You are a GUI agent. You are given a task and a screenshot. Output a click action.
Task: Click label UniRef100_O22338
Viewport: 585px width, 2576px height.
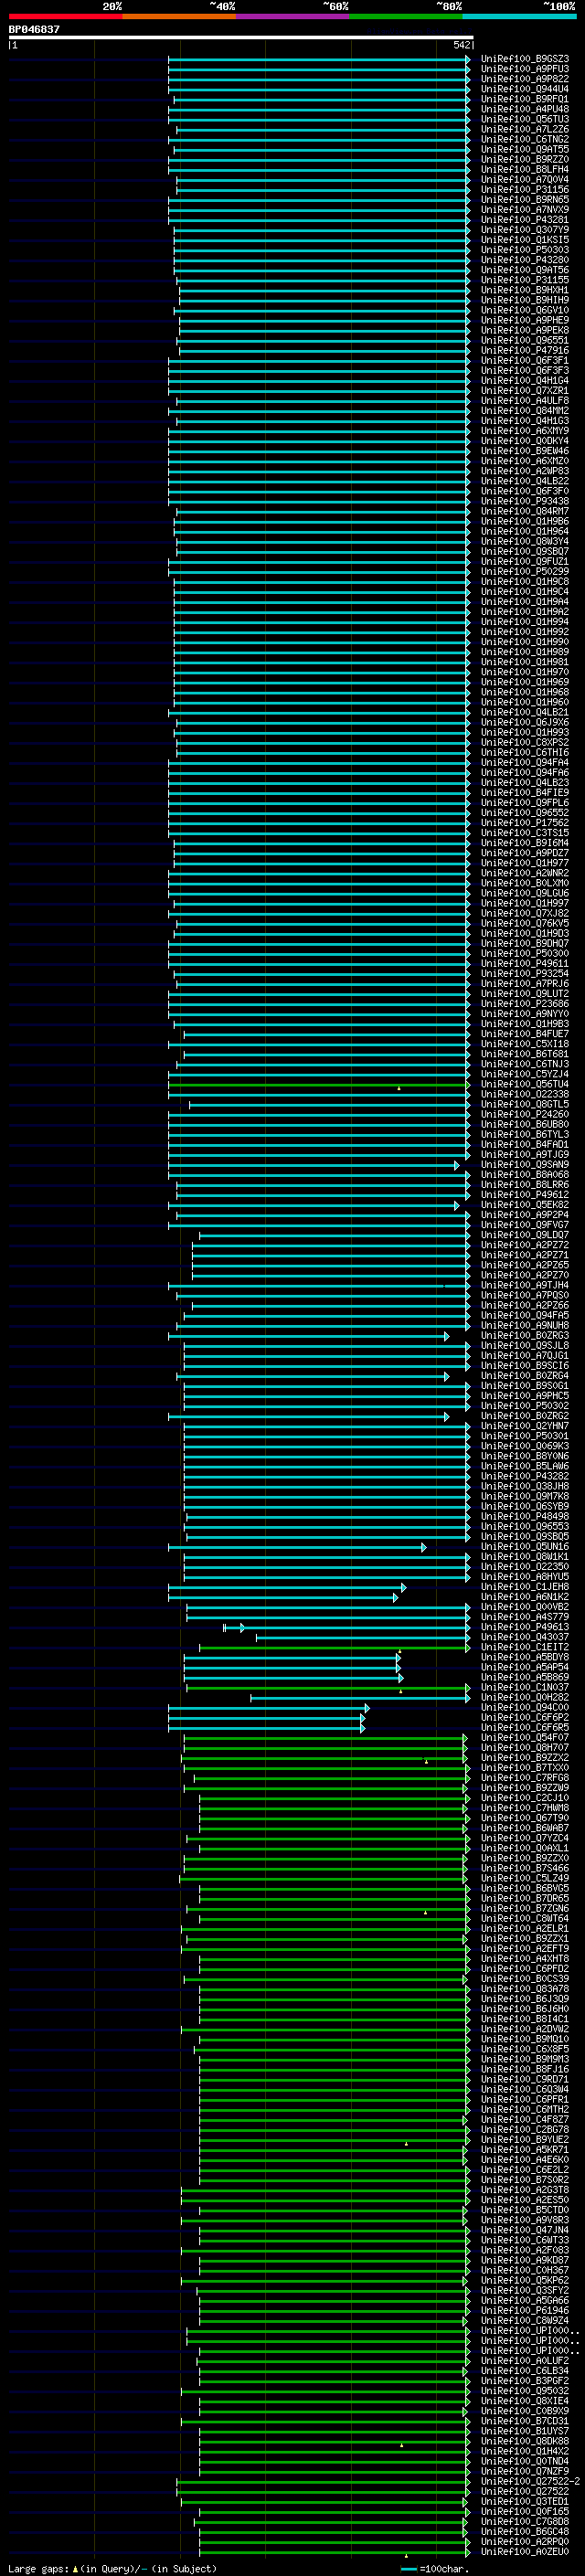pyautogui.click(x=525, y=1094)
